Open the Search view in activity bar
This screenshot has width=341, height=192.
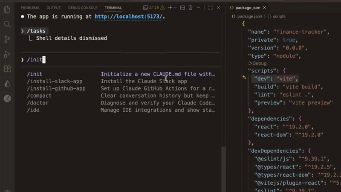pyautogui.click(x=7, y=24)
